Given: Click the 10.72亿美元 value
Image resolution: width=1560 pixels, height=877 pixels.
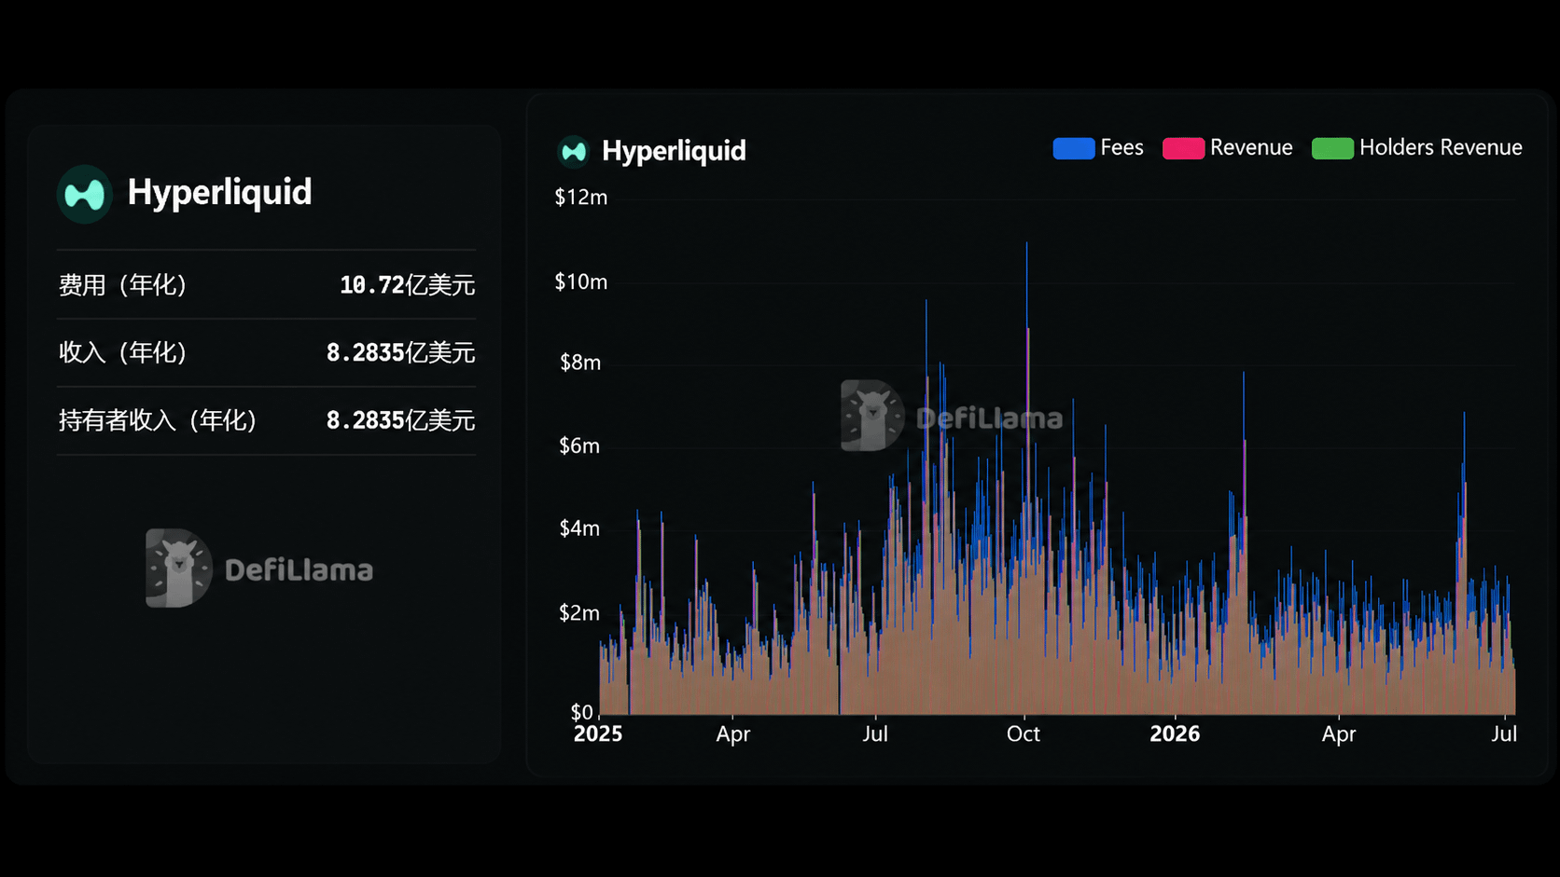Looking at the screenshot, I should tap(408, 285).
